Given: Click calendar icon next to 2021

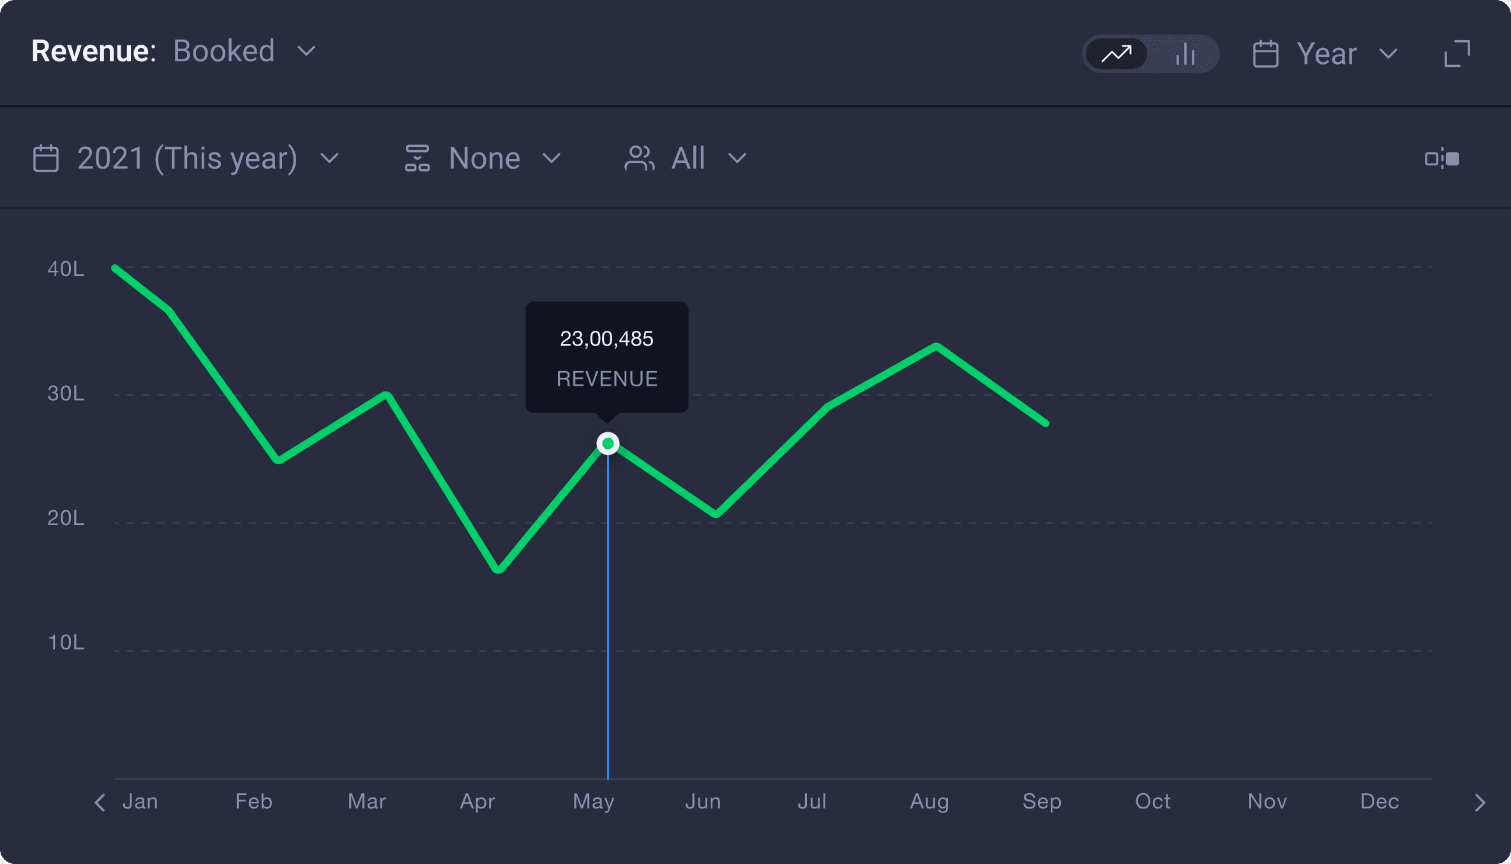Looking at the screenshot, I should click(x=46, y=158).
